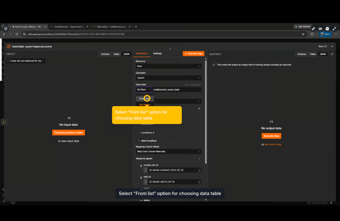Open the browser three-dot menu

click(336, 34)
